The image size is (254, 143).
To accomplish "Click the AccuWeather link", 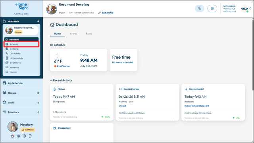I will point(62,66).
